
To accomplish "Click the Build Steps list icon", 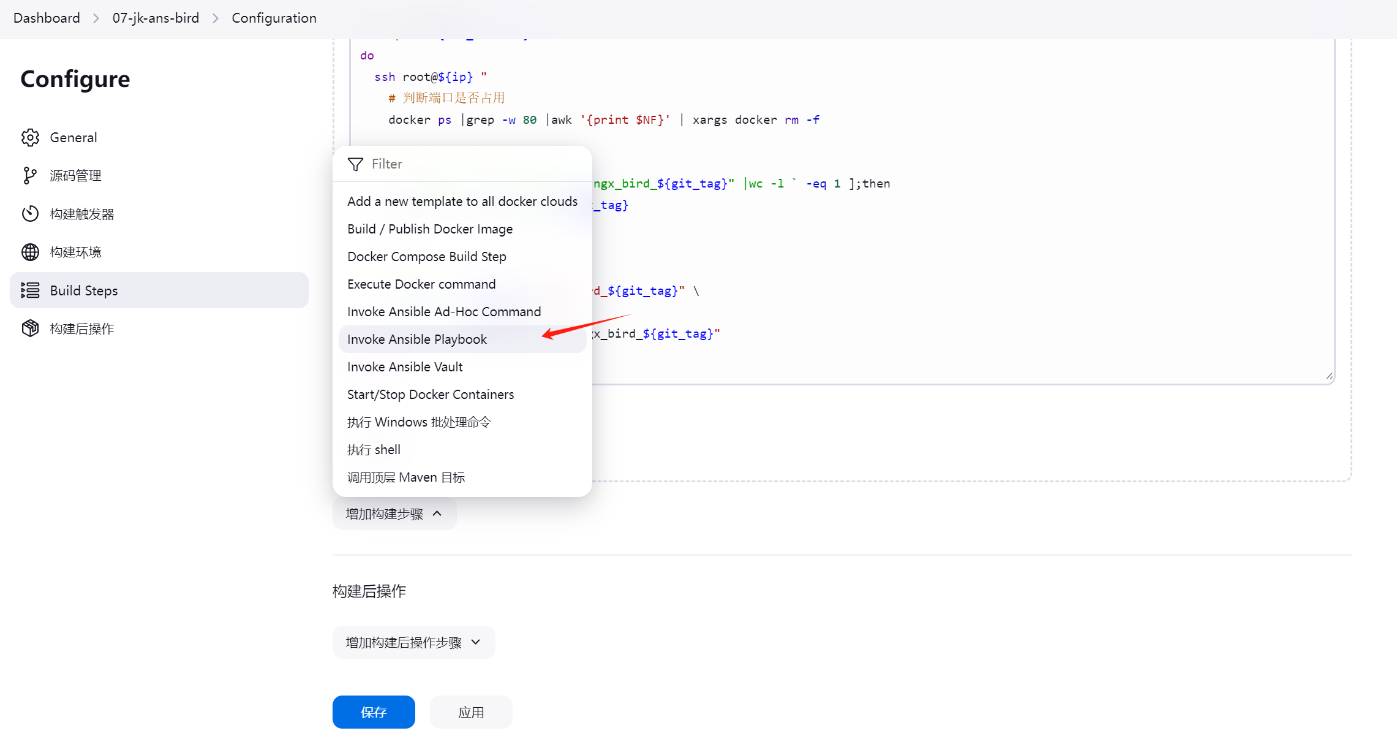I will pyautogui.click(x=30, y=290).
